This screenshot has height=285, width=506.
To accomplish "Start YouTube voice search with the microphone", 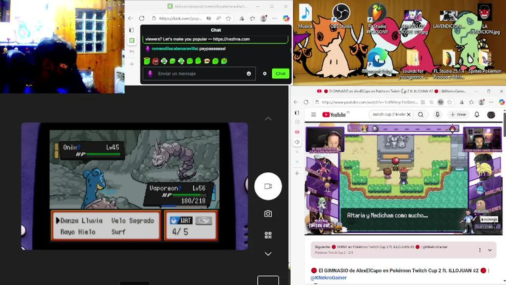I will [437, 114].
